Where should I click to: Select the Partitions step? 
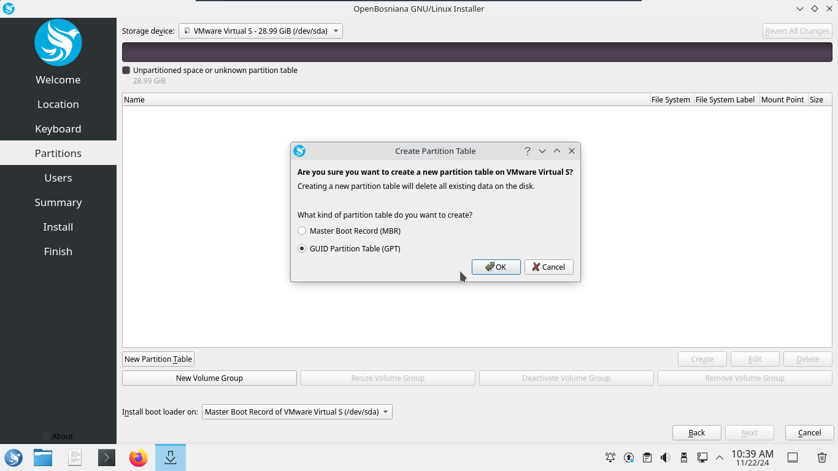click(x=58, y=153)
